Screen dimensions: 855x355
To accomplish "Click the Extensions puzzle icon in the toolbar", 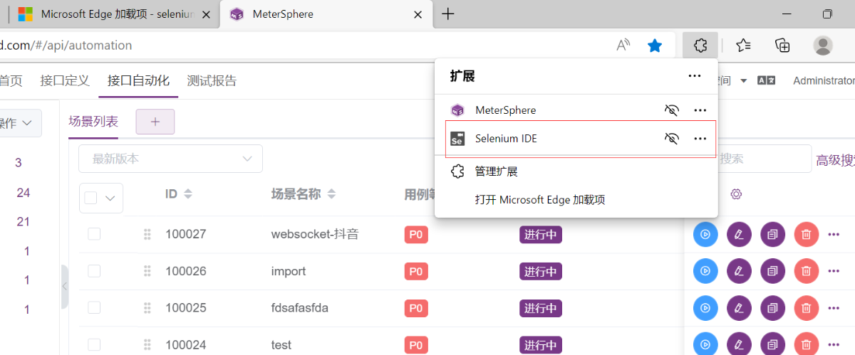I will [x=700, y=46].
